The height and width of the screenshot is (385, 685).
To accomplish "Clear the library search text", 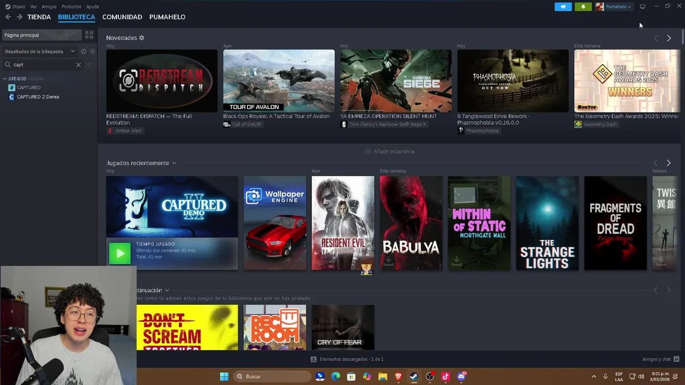I will click(78, 65).
